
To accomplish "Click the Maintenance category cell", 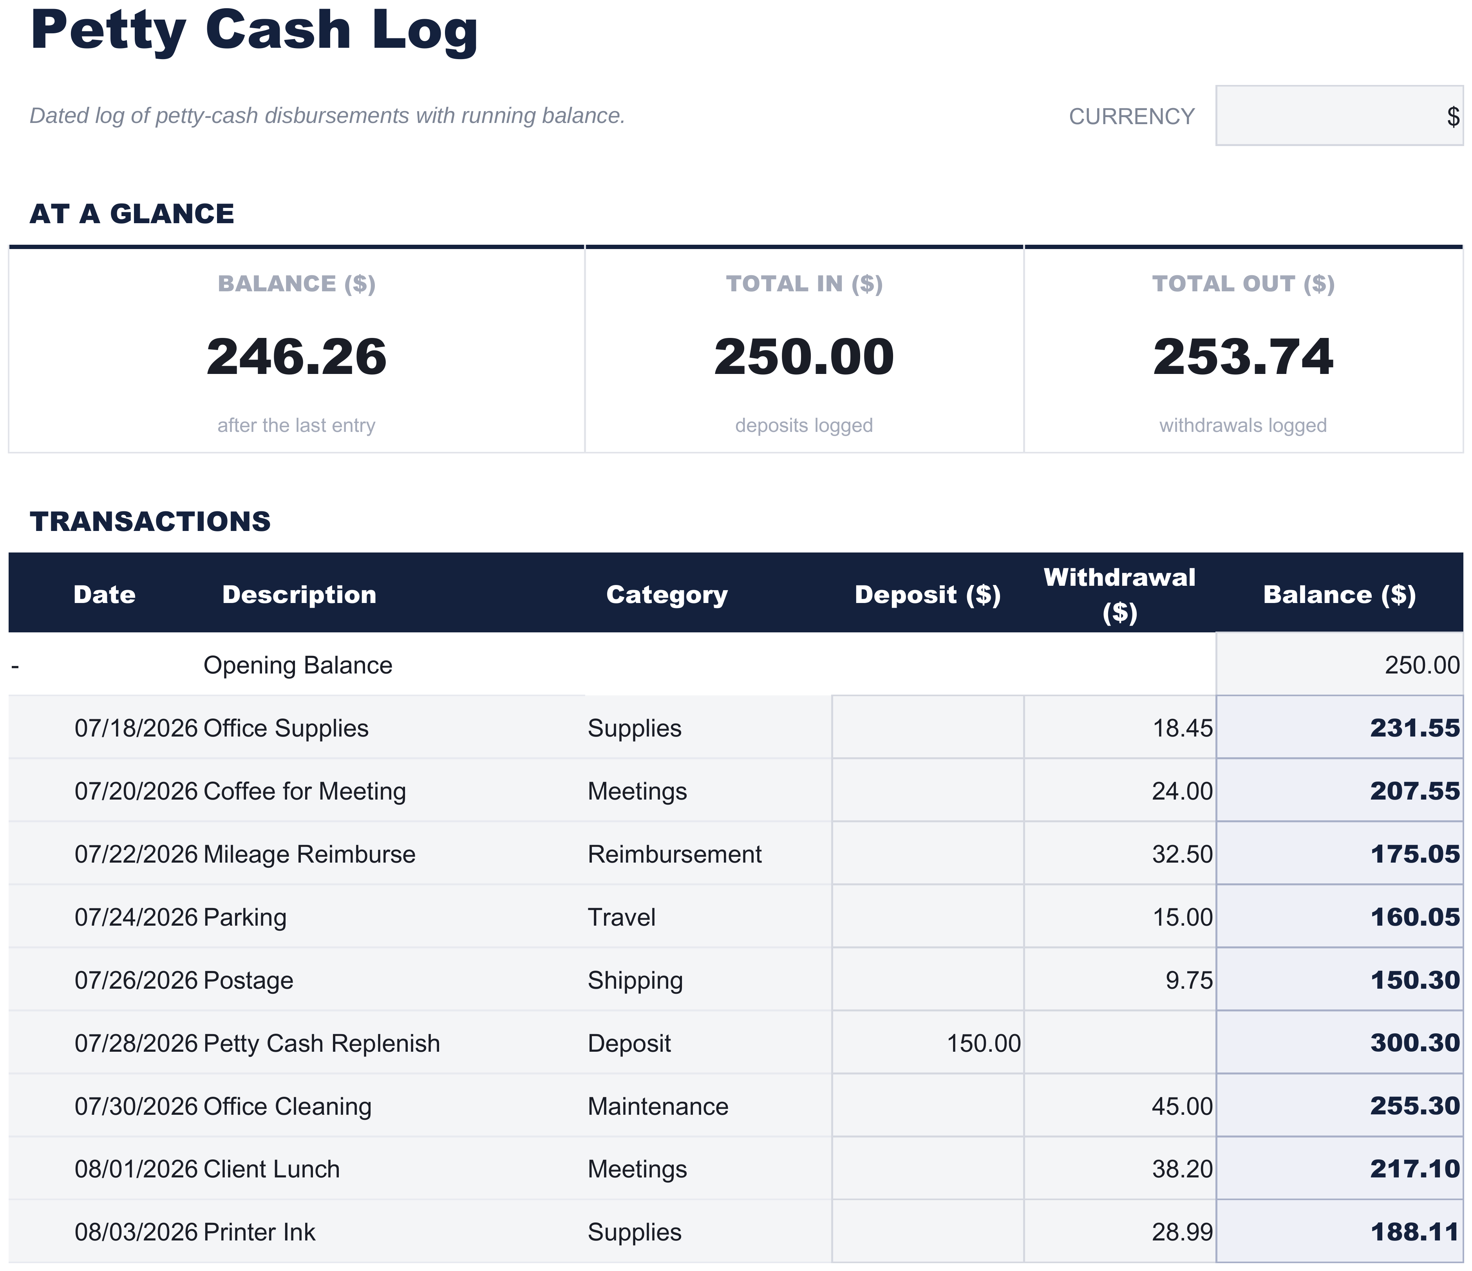I will [x=708, y=1105].
